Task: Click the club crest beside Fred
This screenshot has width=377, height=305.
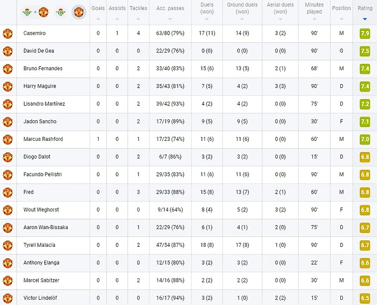Action: pyautogui.click(x=8, y=192)
